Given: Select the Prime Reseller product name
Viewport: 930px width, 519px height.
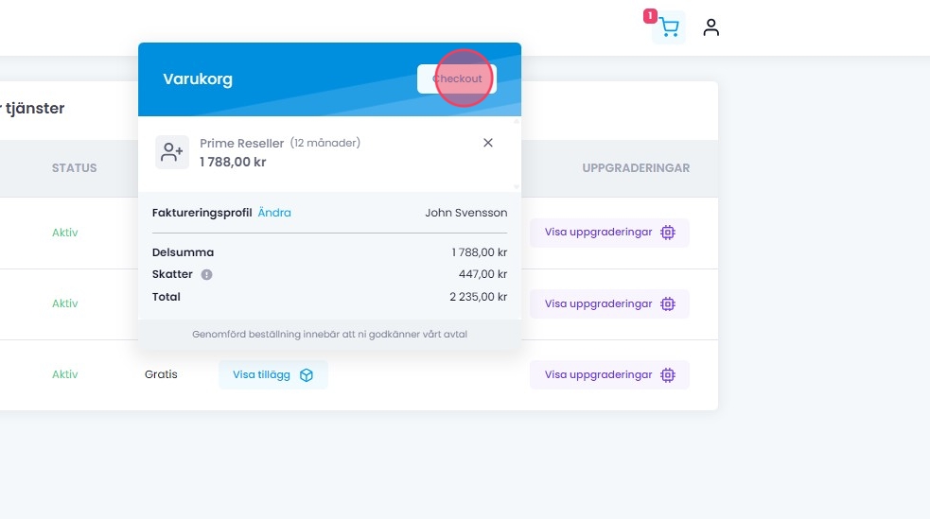Looking at the screenshot, I should pos(241,143).
